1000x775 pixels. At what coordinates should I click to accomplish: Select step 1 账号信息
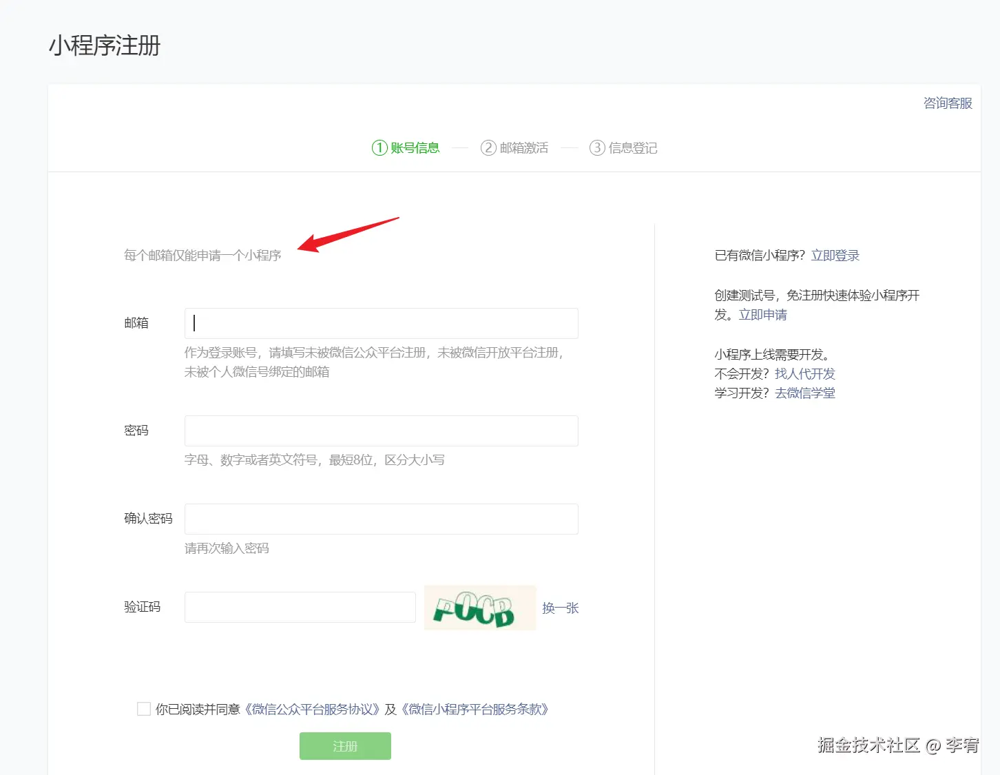pyautogui.click(x=406, y=148)
